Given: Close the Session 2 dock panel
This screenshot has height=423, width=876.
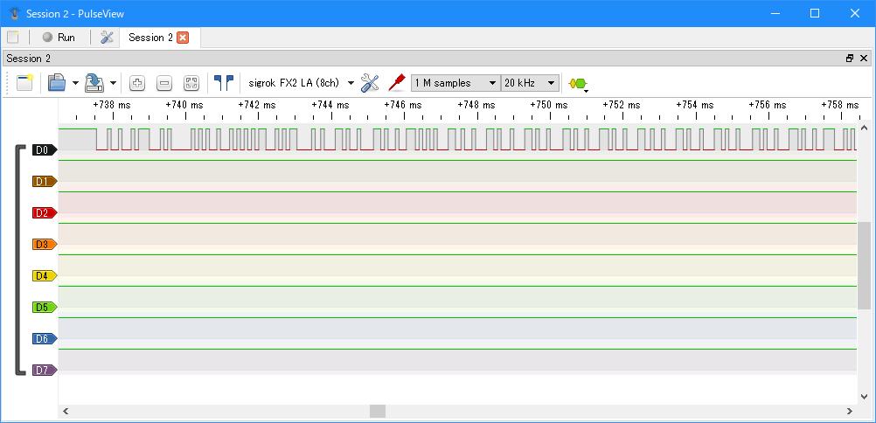Looking at the screenshot, I should pos(864,58).
